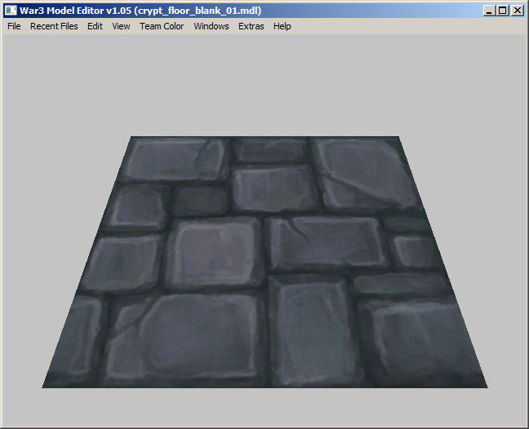Open the View menu
529x429 pixels.
tap(121, 26)
